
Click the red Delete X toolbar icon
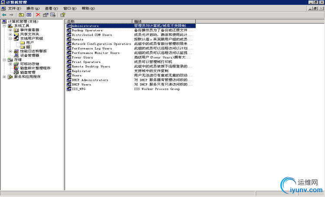(38, 15)
